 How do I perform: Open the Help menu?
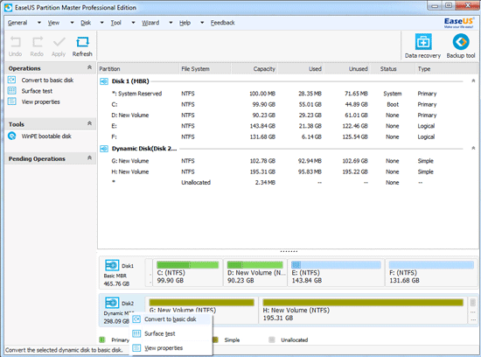click(185, 23)
